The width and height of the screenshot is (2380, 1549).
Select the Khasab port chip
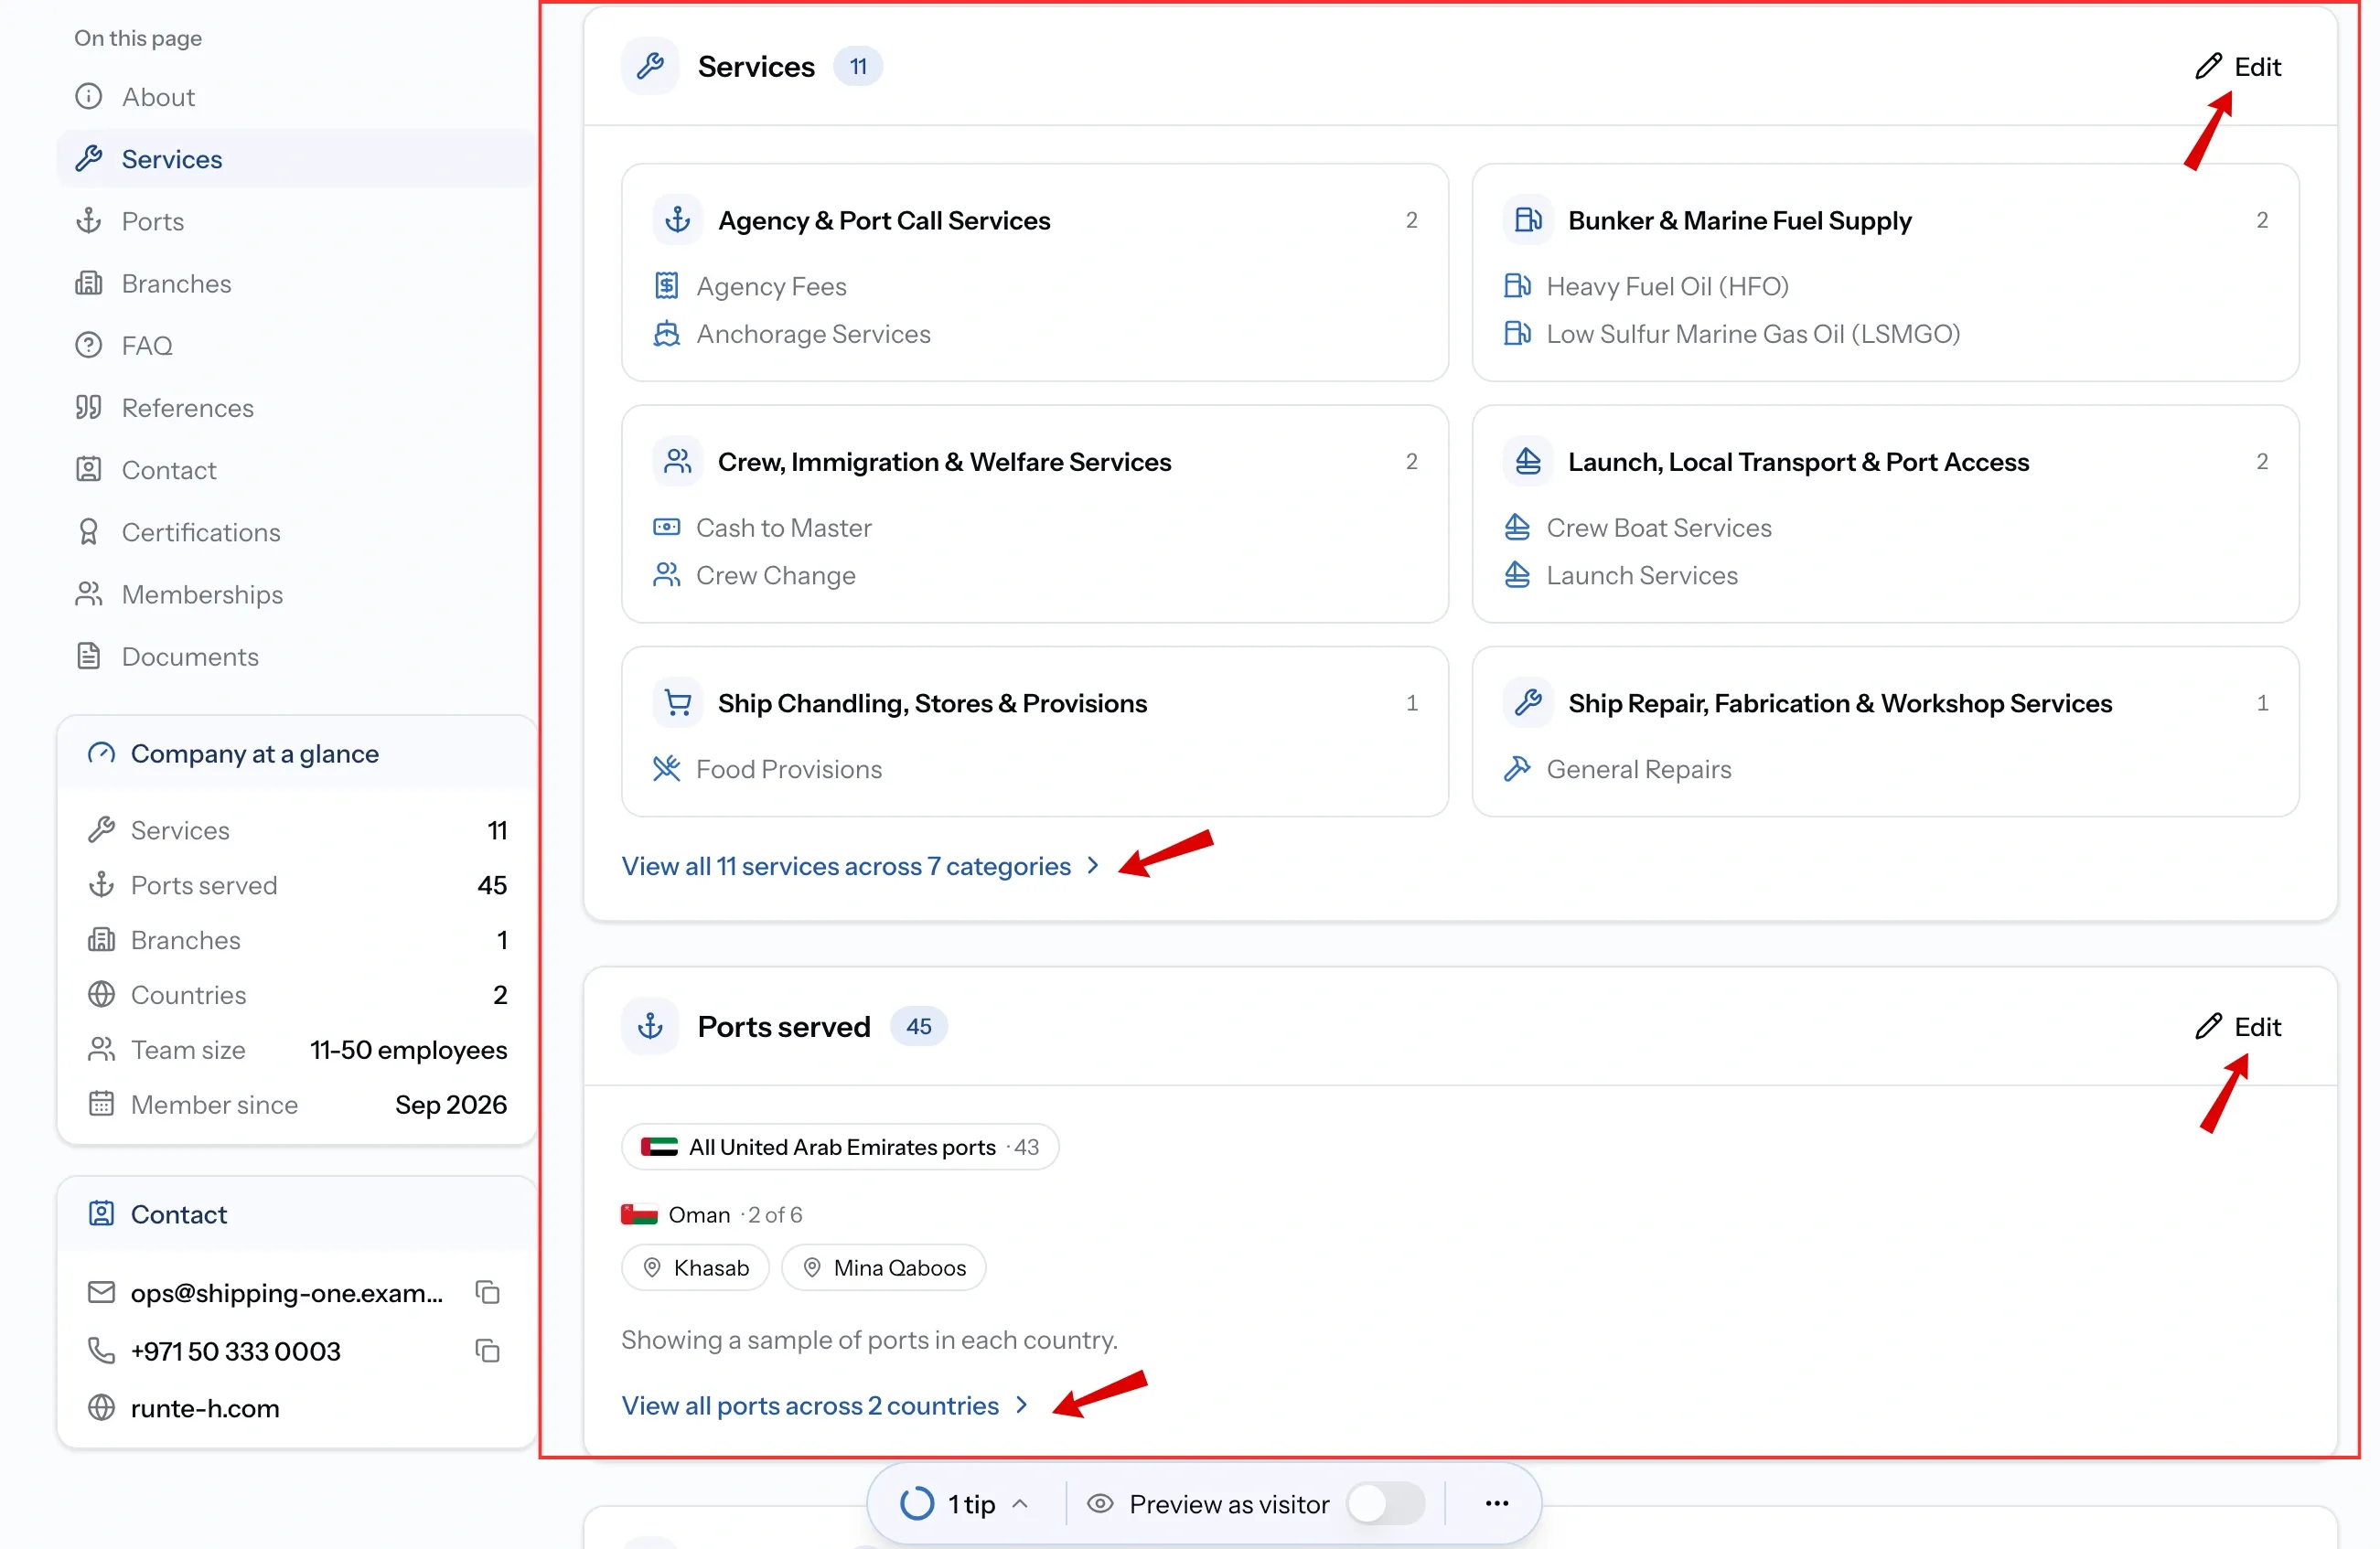point(696,1268)
